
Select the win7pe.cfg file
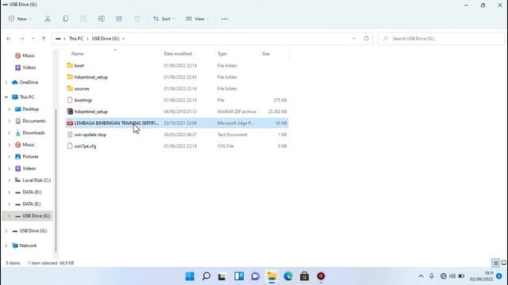tap(85, 146)
